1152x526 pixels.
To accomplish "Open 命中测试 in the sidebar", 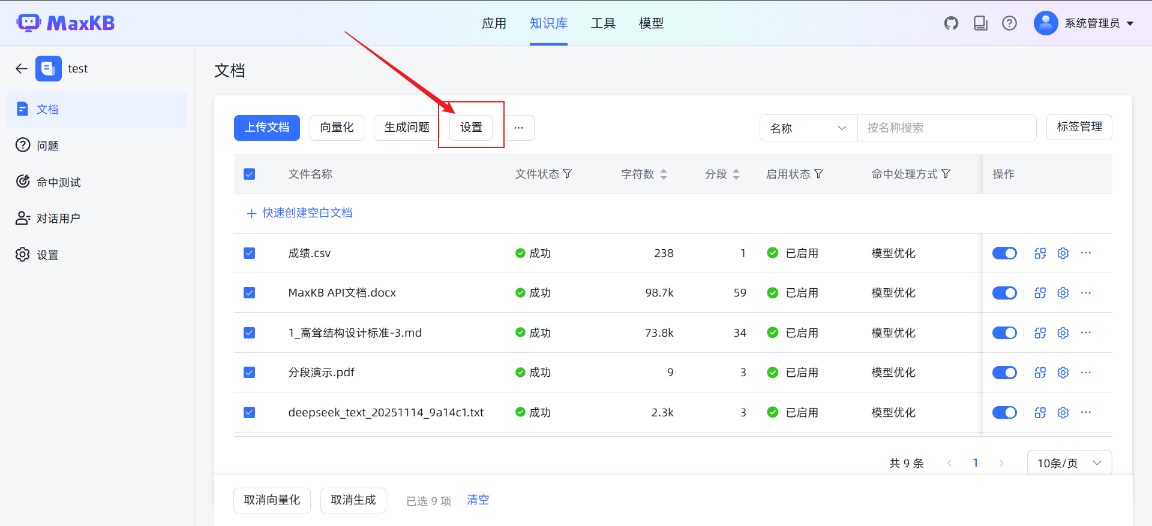I will click(x=58, y=182).
